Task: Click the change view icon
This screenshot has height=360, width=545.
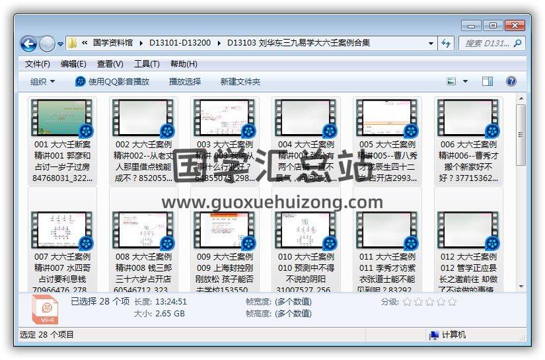Action: coord(451,81)
